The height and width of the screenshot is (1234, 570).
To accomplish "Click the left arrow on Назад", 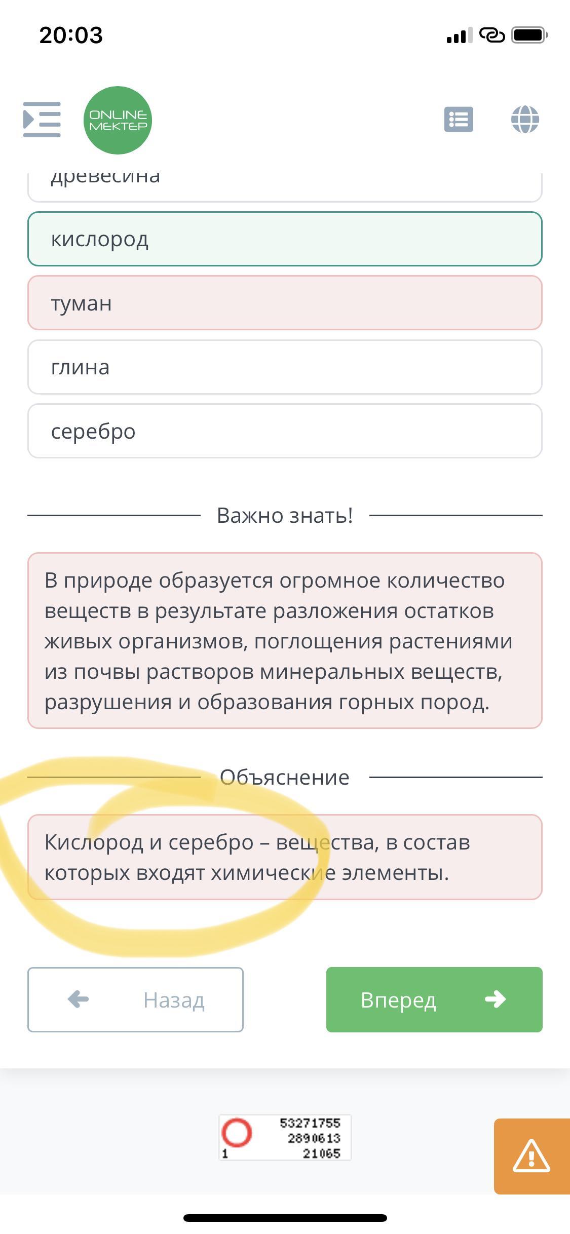I will point(78,999).
